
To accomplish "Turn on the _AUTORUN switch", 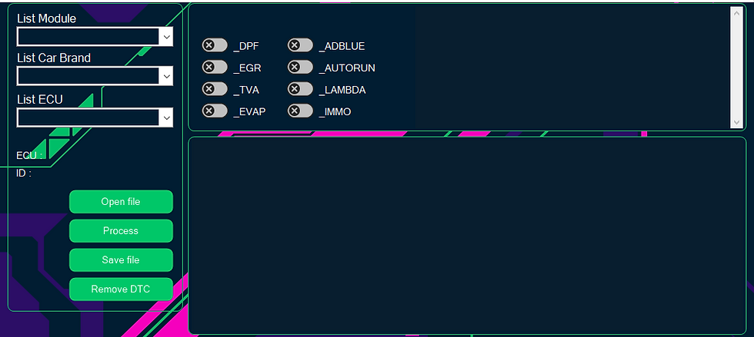I will [x=300, y=68].
